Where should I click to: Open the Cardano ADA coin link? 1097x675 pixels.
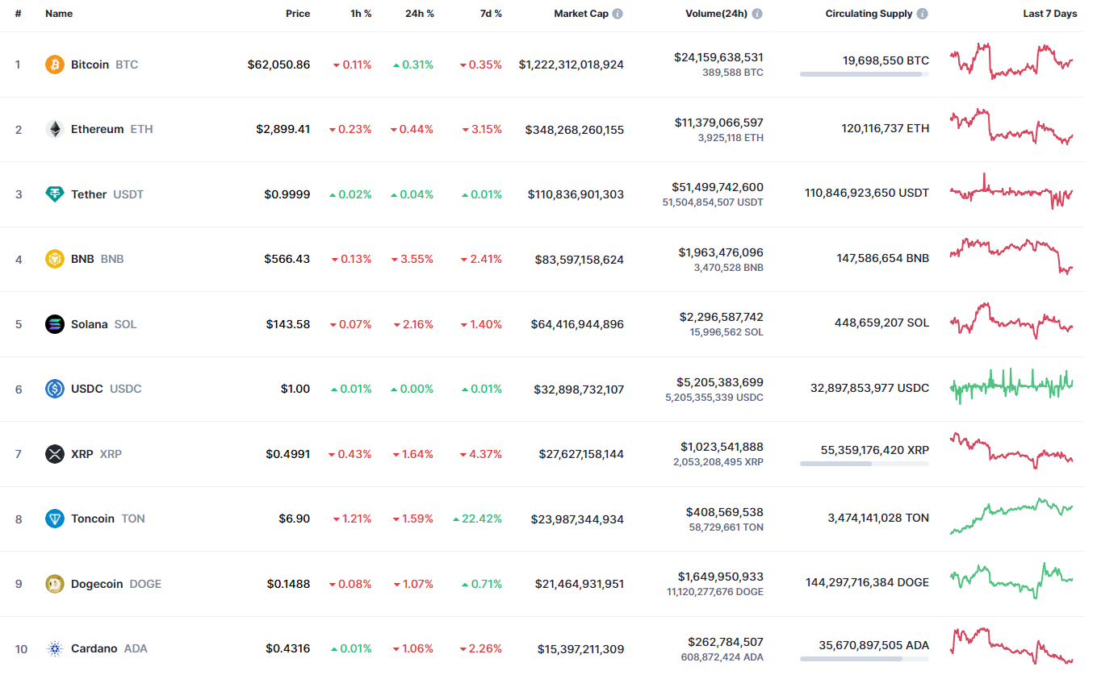pyautogui.click(x=94, y=648)
